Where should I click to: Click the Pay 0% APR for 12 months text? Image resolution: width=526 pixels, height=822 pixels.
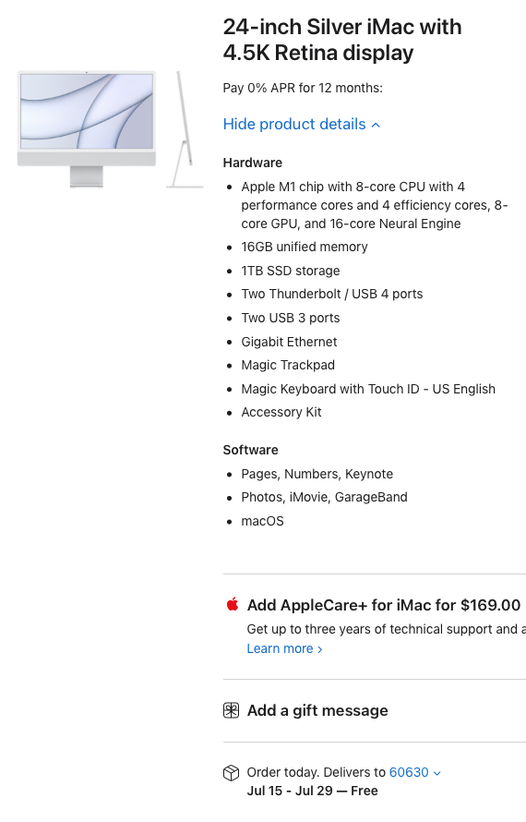(303, 88)
